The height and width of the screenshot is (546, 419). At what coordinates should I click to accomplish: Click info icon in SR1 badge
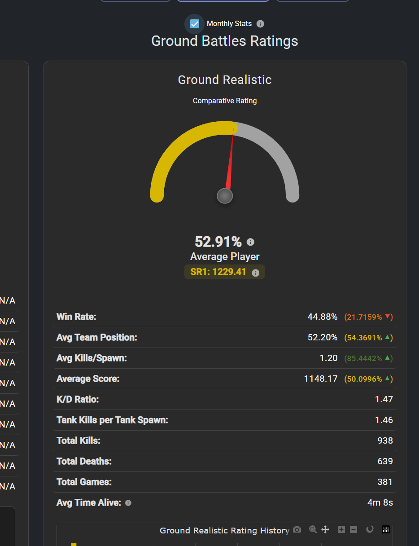(255, 273)
